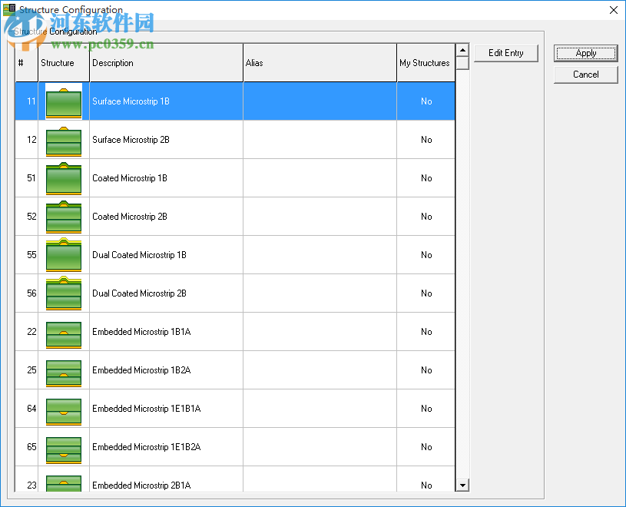Click My Structures 'No' for Embedded Microstrip 1E1B1A
626x507 pixels.
426,409
